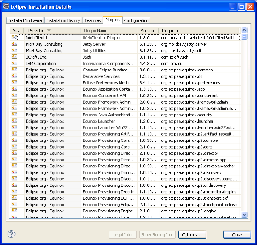Click the Legal Info button
257x245 pixels.
click(122, 235)
